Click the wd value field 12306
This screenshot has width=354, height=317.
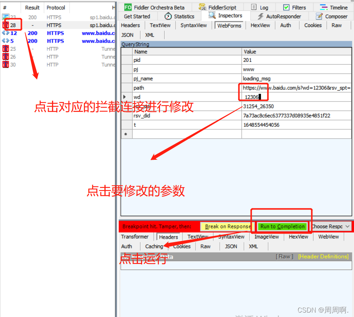[297, 97]
